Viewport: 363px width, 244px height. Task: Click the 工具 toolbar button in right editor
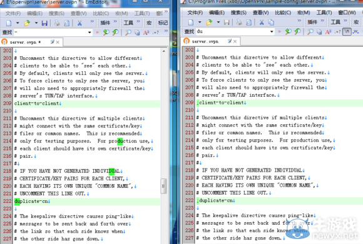coord(335,22)
